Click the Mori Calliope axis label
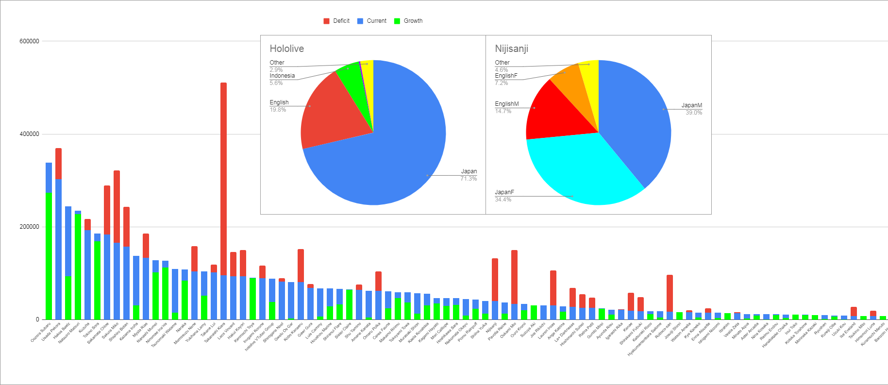The height and width of the screenshot is (385, 888). [439, 332]
